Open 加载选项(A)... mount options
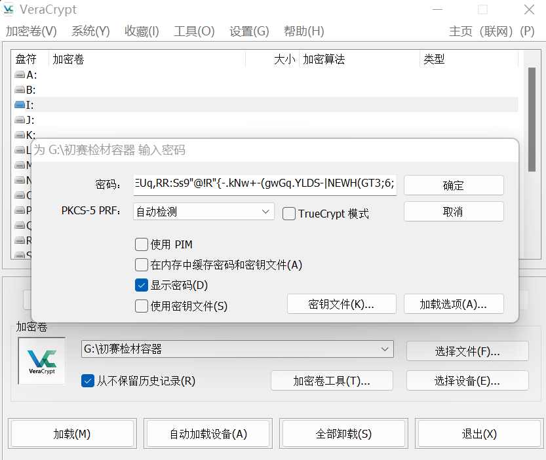Viewport: 546px width, 460px height. click(x=453, y=304)
